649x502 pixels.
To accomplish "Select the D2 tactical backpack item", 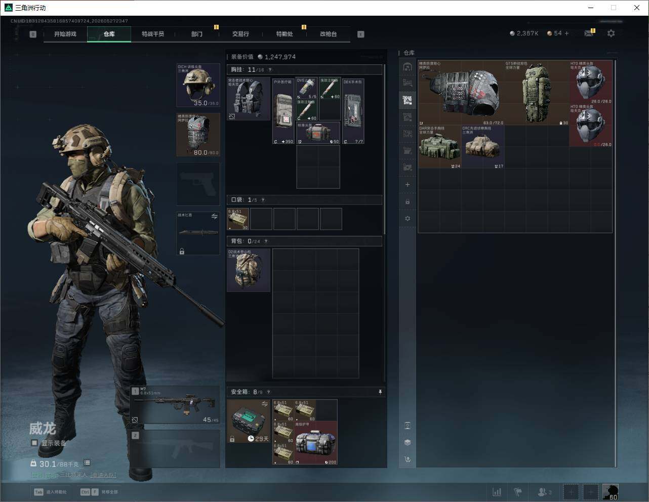I will point(249,270).
